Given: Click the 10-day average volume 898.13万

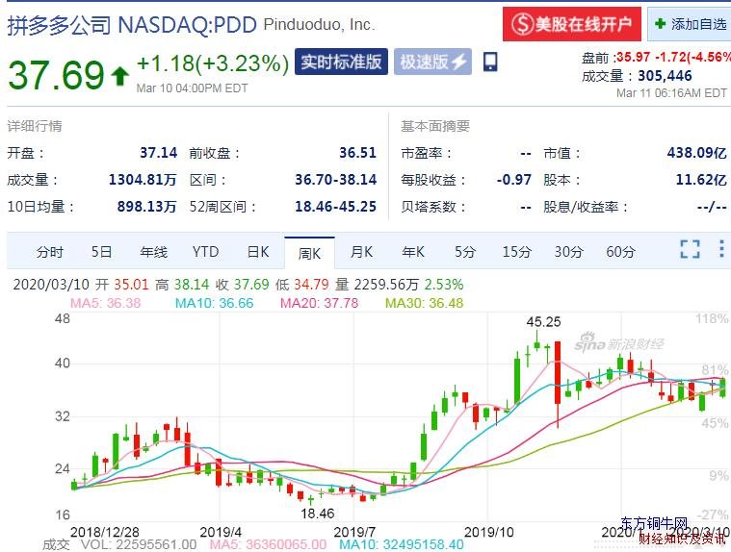Looking at the screenshot, I should click(146, 206).
